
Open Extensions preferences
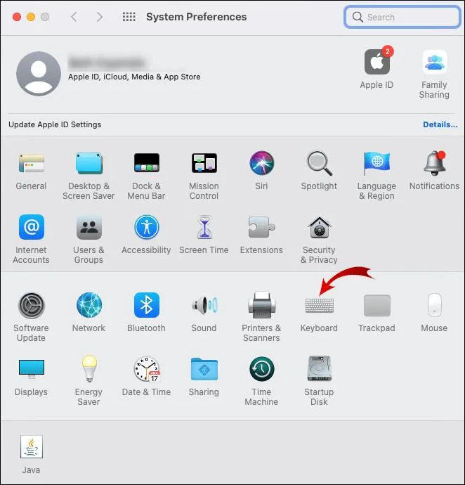[x=261, y=227]
